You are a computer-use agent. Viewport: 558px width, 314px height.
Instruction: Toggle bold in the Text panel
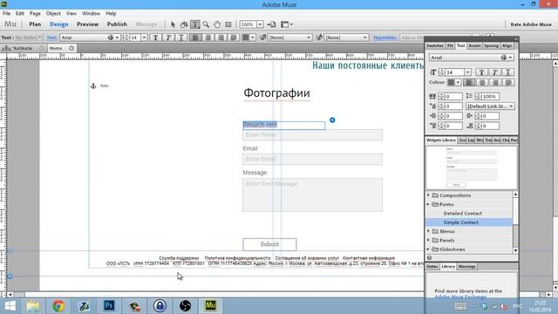481,72
